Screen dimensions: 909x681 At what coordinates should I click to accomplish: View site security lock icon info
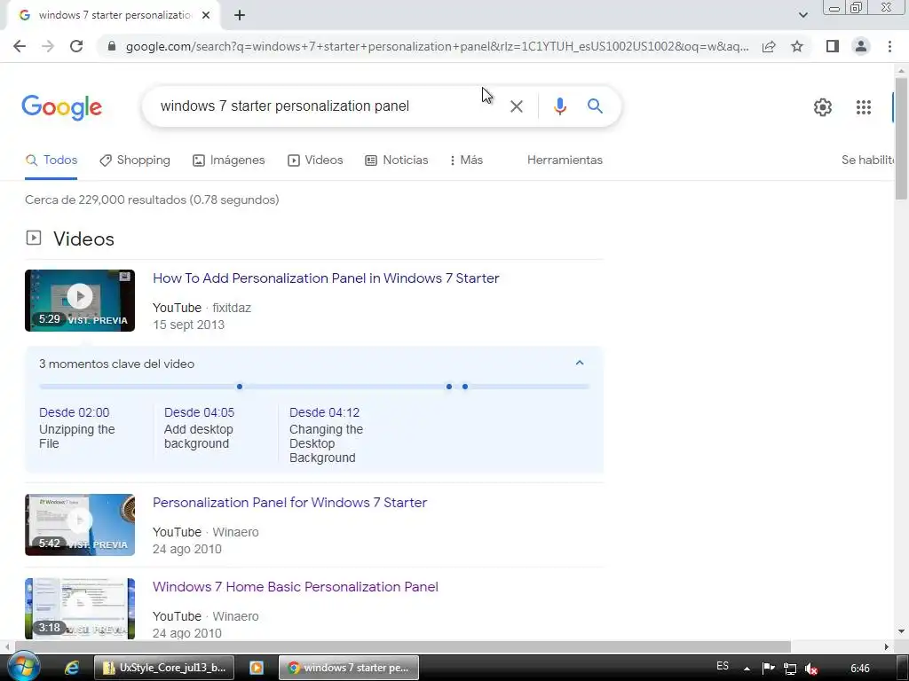112,46
